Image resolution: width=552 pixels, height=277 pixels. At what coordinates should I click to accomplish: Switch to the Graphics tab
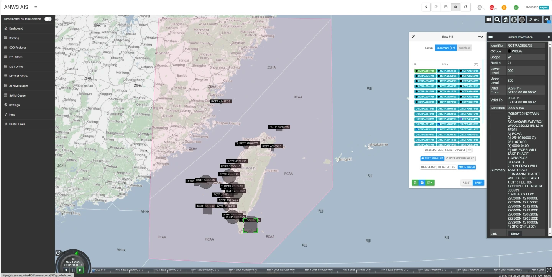coord(465,48)
